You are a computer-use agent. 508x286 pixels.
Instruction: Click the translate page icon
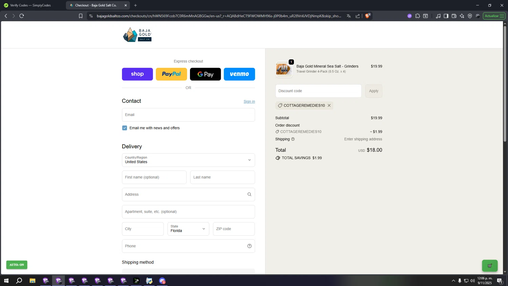click(x=348, y=16)
